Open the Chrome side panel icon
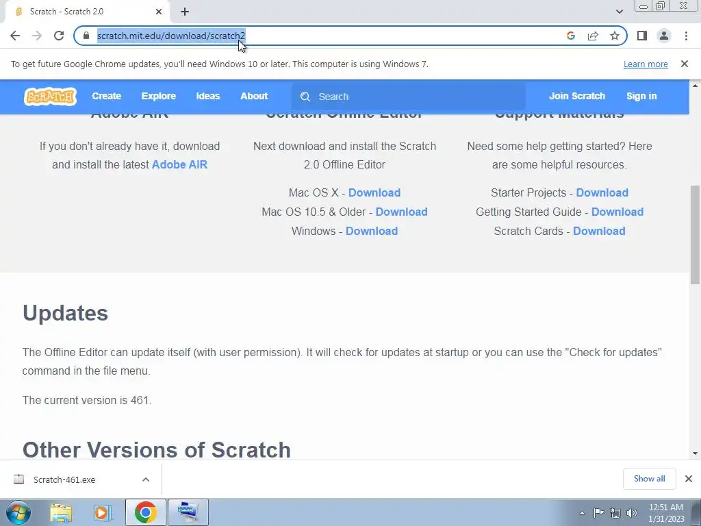The height and width of the screenshot is (526, 701). click(x=642, y=36)
